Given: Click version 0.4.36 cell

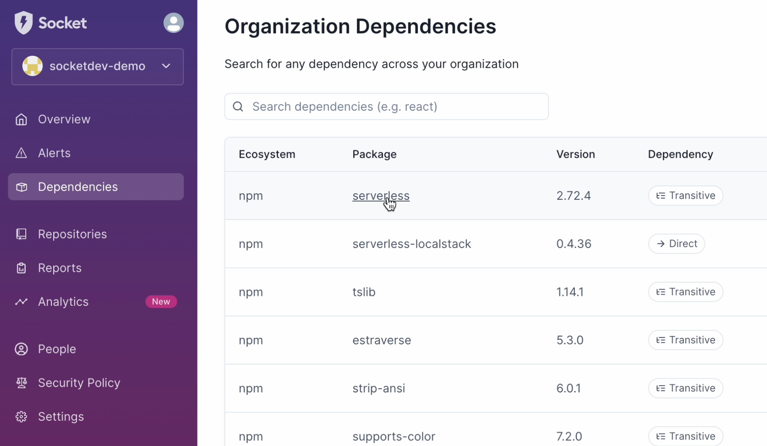Looking at the screenshot, I should click(x=574, y=244).
